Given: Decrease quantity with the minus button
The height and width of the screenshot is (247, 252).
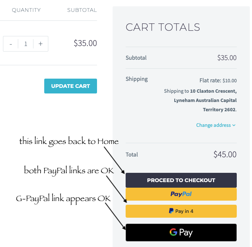Looking at the screenshot, I should click(x=11, y=44).
